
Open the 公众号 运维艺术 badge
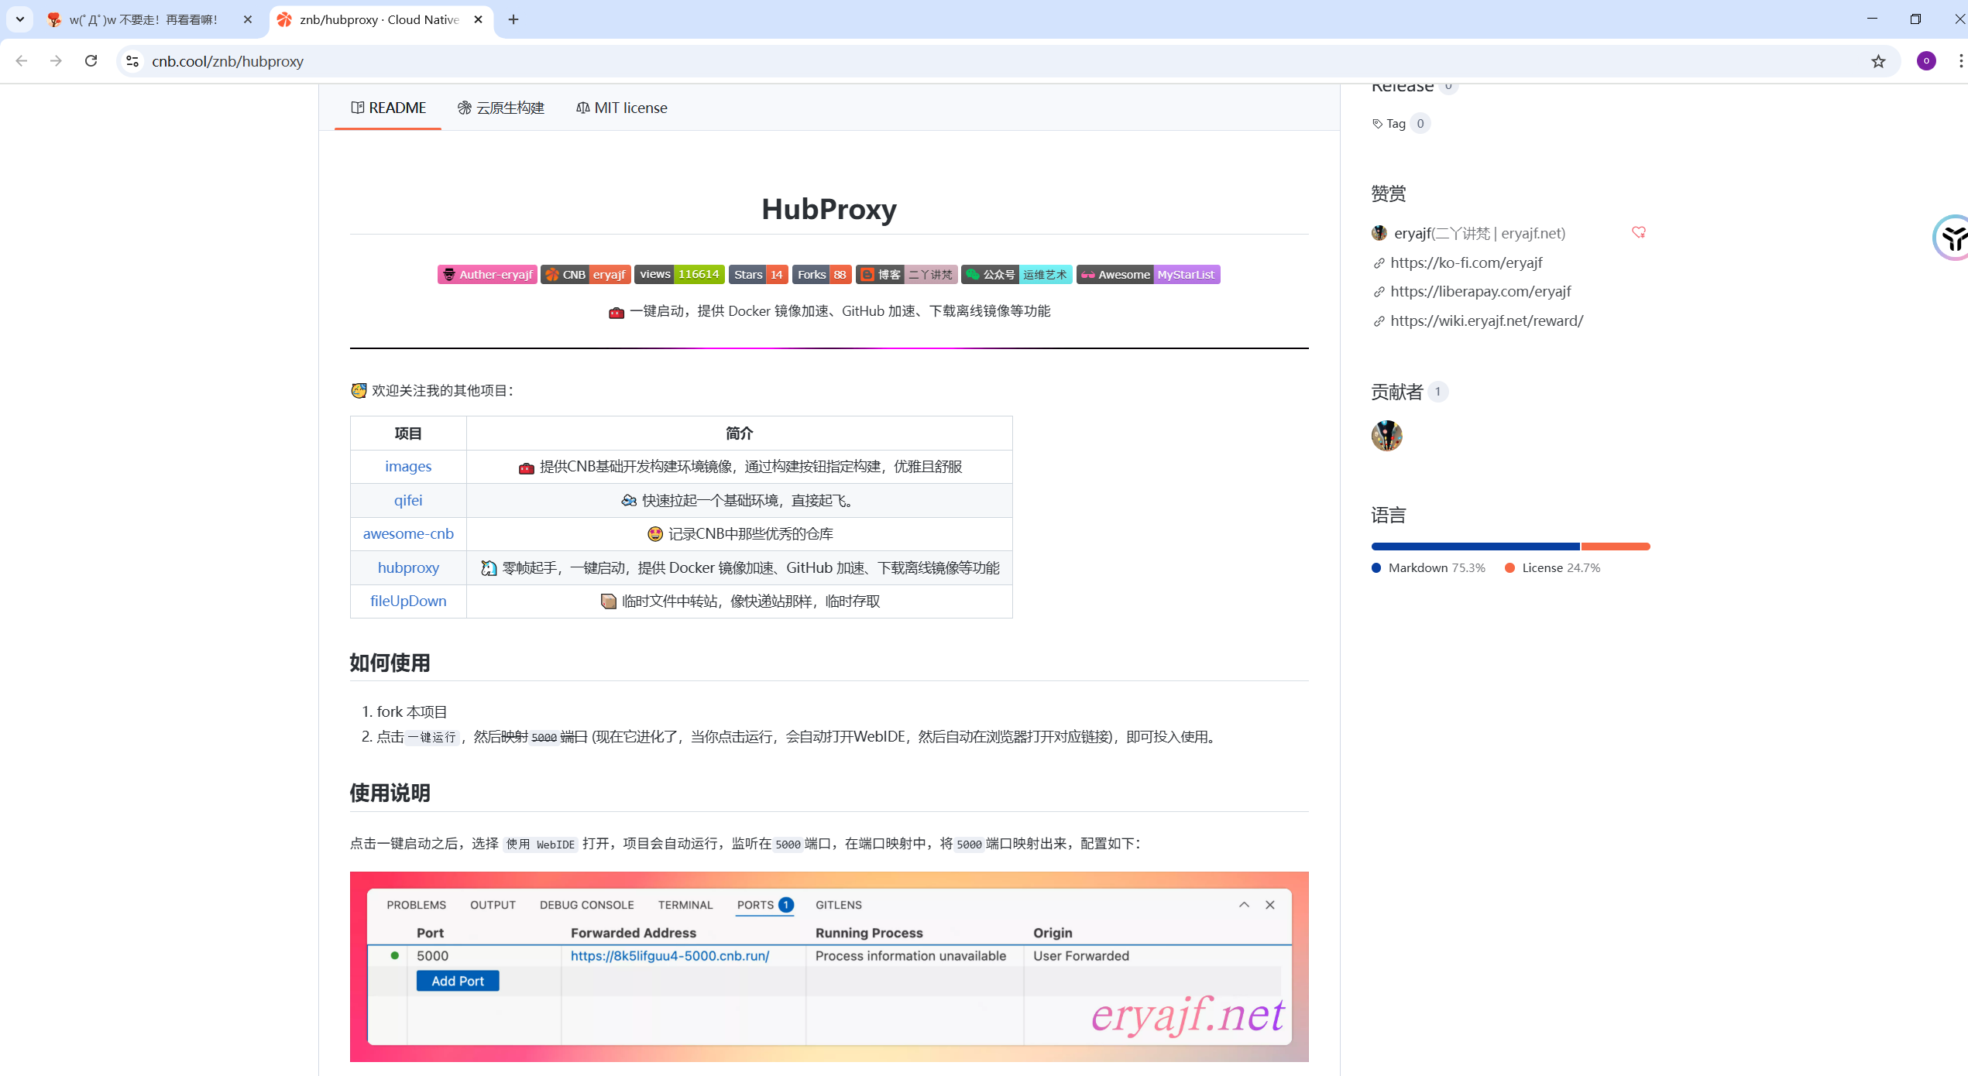(x=1017, y=275)
